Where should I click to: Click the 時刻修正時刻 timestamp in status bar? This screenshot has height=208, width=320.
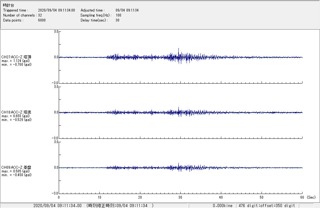point(120,206)
